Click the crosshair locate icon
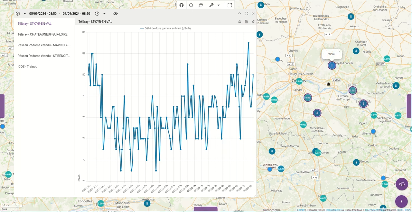This screenshot has width=412, height=212. 191,5
